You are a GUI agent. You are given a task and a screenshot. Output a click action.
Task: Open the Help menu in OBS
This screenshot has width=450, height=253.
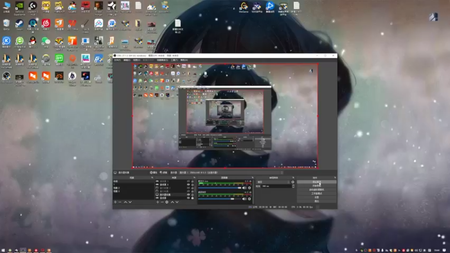click(184, 60)
